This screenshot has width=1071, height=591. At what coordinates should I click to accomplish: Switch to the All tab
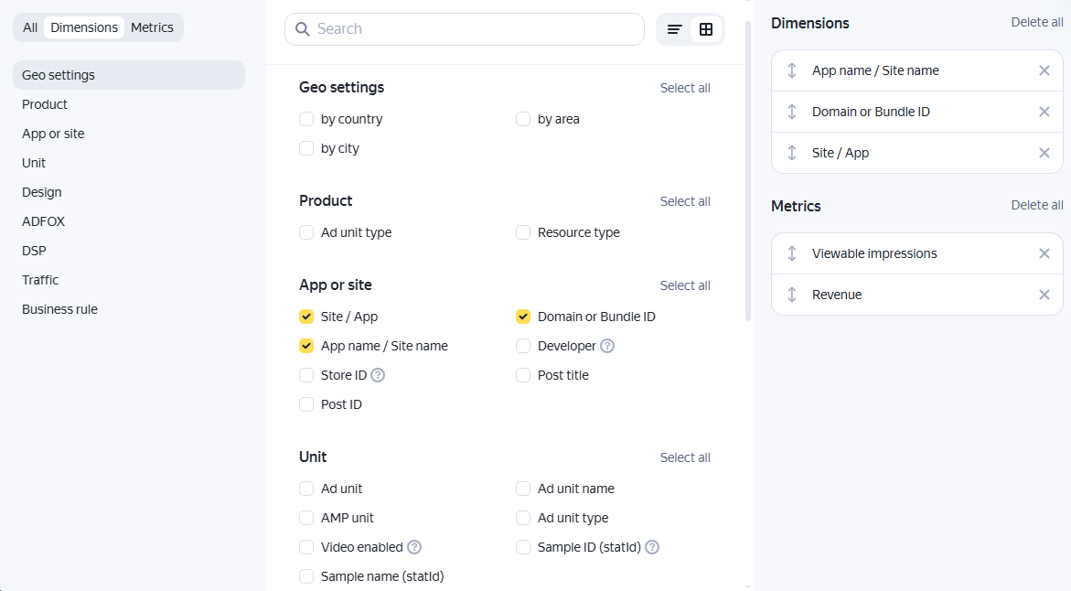tap(30, 27)
